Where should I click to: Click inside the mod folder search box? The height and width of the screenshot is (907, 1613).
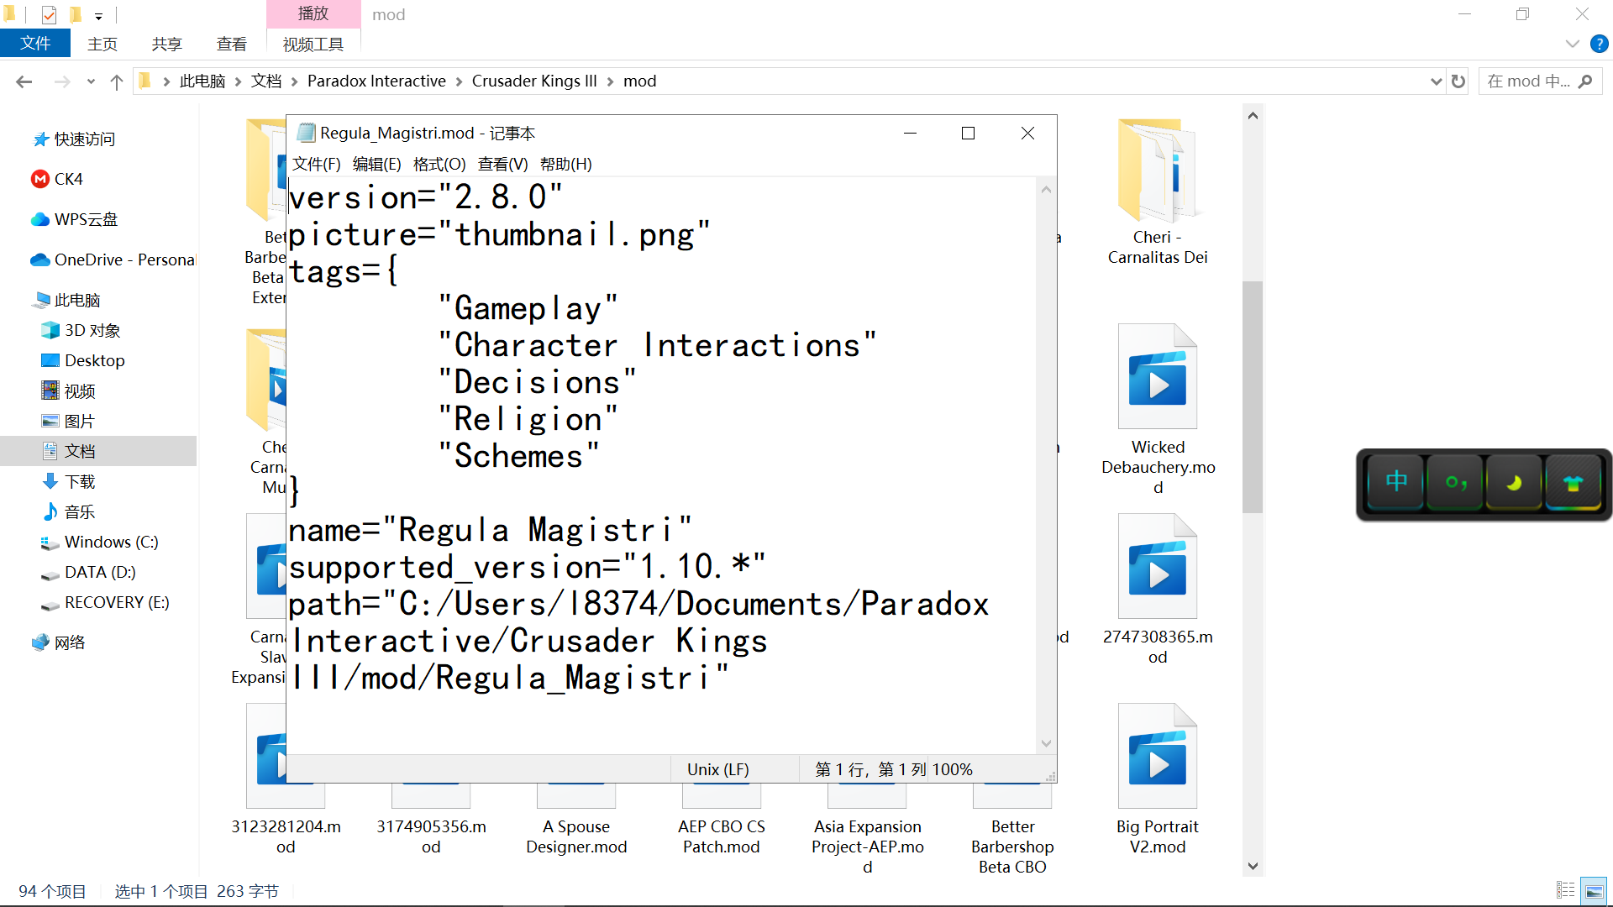1527,81
